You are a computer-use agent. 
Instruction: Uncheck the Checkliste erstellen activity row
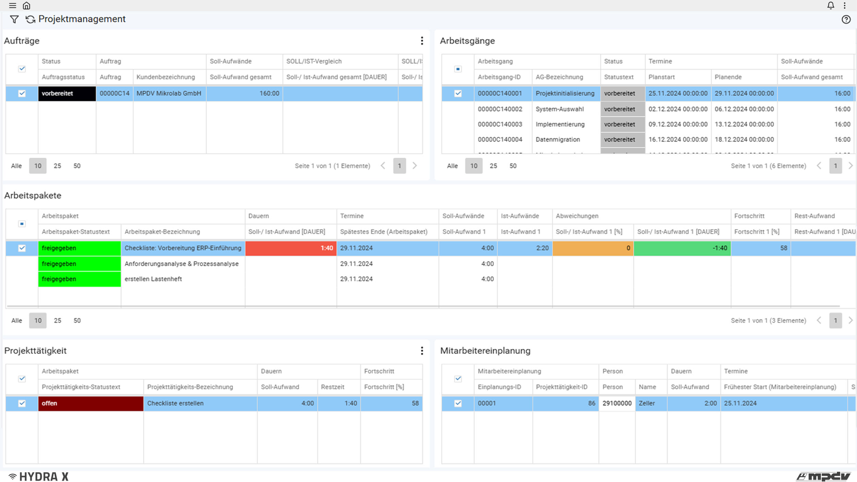(x=22, y=403)
